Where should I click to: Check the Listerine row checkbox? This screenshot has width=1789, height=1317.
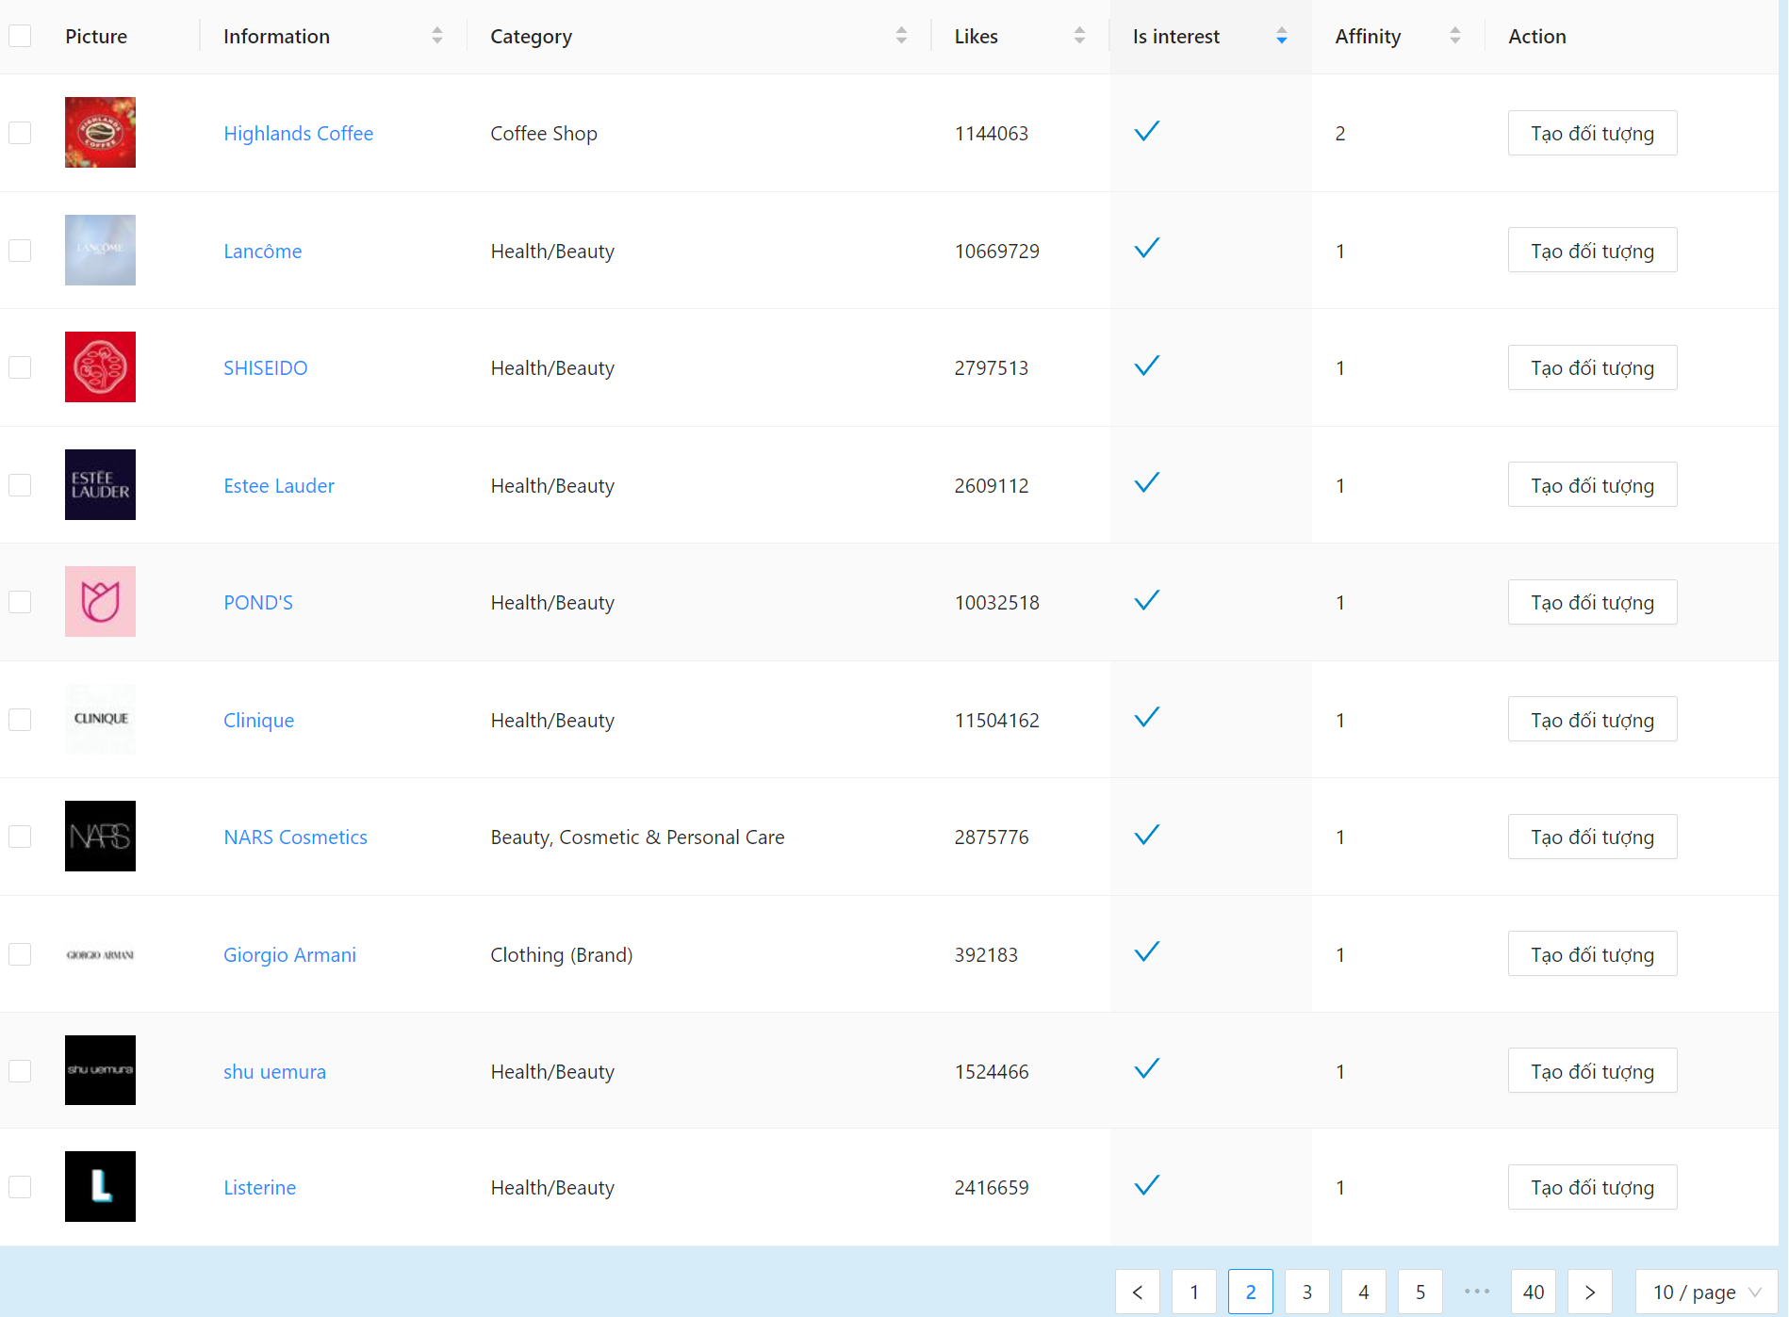20,1187
